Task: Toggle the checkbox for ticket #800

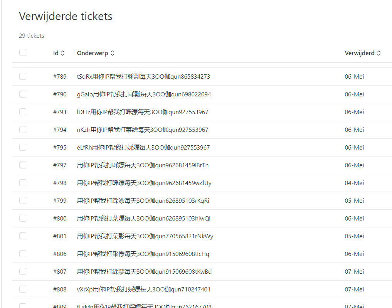Action: [23, 218]
